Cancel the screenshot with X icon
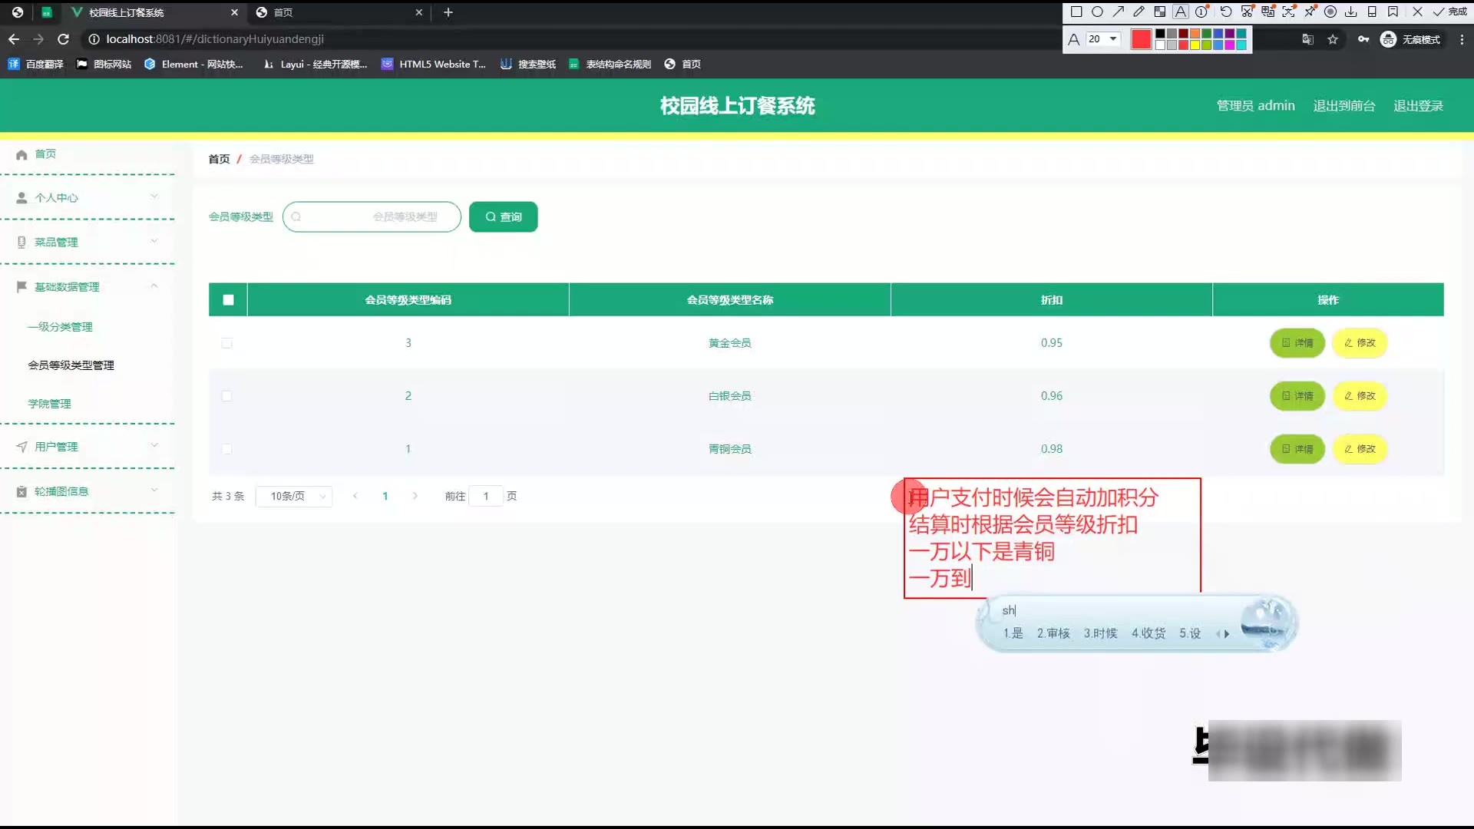1474x829 pixels. click(x=1417, y=12)
